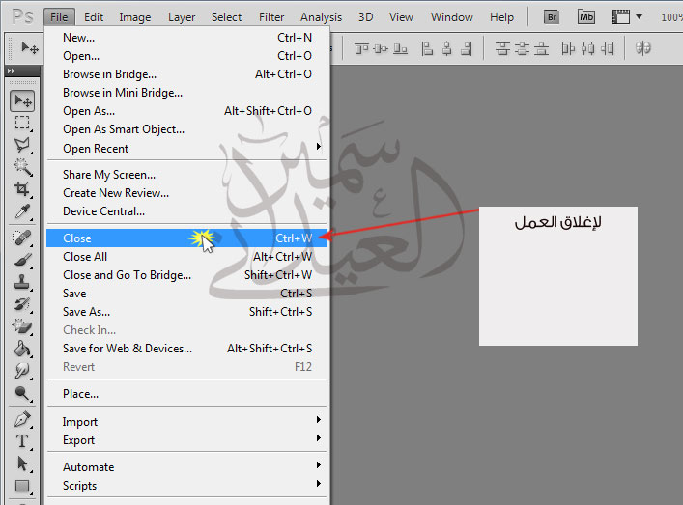Image resolution: width=683 pixels, height=505 pixels.
Task: Select the Paint Bucket tool
Action: tap(22, 349)
